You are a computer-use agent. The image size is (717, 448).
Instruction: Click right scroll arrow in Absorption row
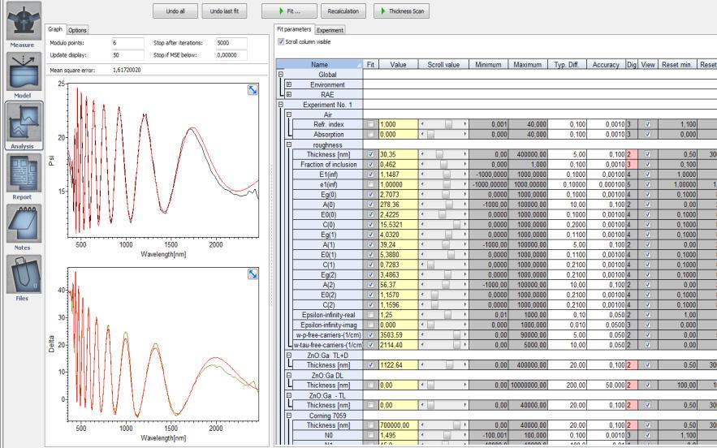(465, 135)
